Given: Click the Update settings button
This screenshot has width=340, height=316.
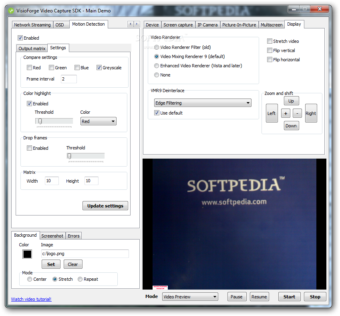Looking at the screenshot, I should click(105, 206).
